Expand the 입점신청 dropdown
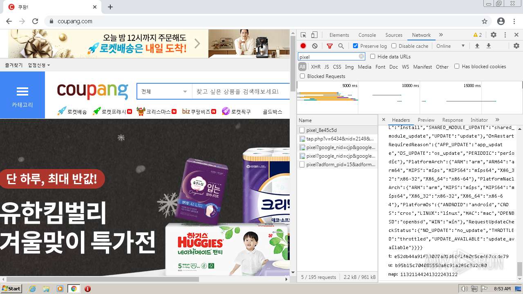Viewport: 523px width, 294px height. [39, 65]
